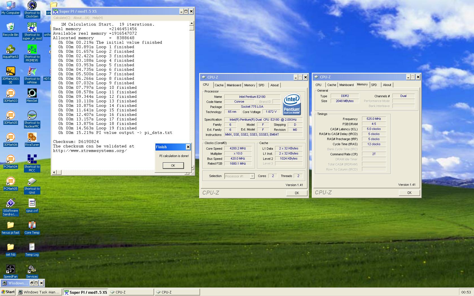474x296 pixels.
Task: Select Super PI taskbar button
Action: click(85, 292)
